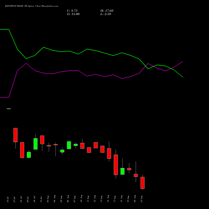Click the high value H: 17.60
Screen dimensions: 209x209
[107, 10]
